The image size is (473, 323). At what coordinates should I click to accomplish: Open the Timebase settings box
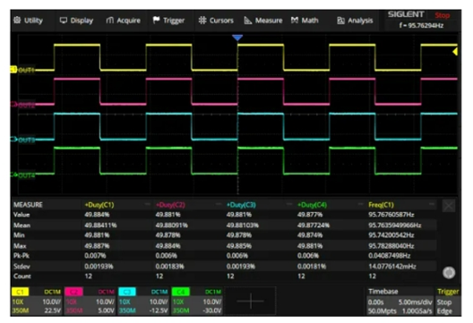400,301
